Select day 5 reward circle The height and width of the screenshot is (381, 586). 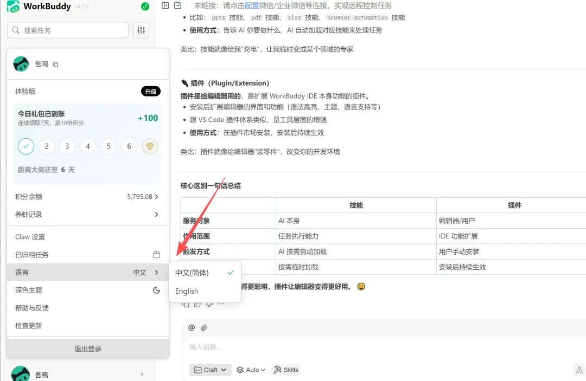pyautogui.click(x=109, y=146)
